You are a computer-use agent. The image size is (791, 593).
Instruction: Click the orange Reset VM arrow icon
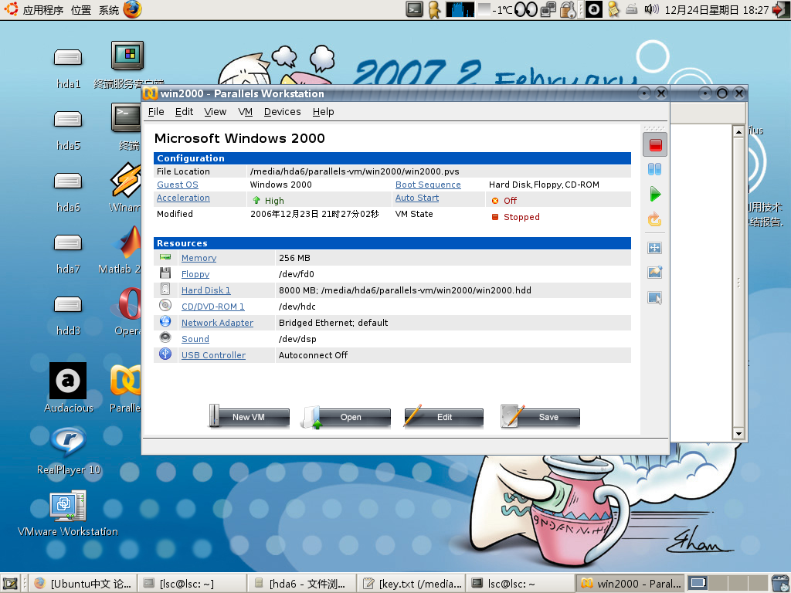655,219
